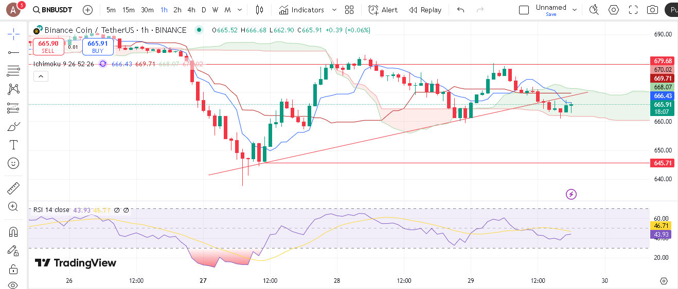Open BNBUSDT symbol search
The width and height of the screenshot is (678, 289).
(x=52, y=10)
